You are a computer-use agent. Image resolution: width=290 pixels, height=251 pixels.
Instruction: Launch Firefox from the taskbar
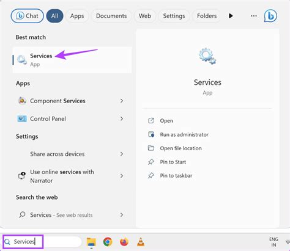pyautogui.click(x=124, y=242)
